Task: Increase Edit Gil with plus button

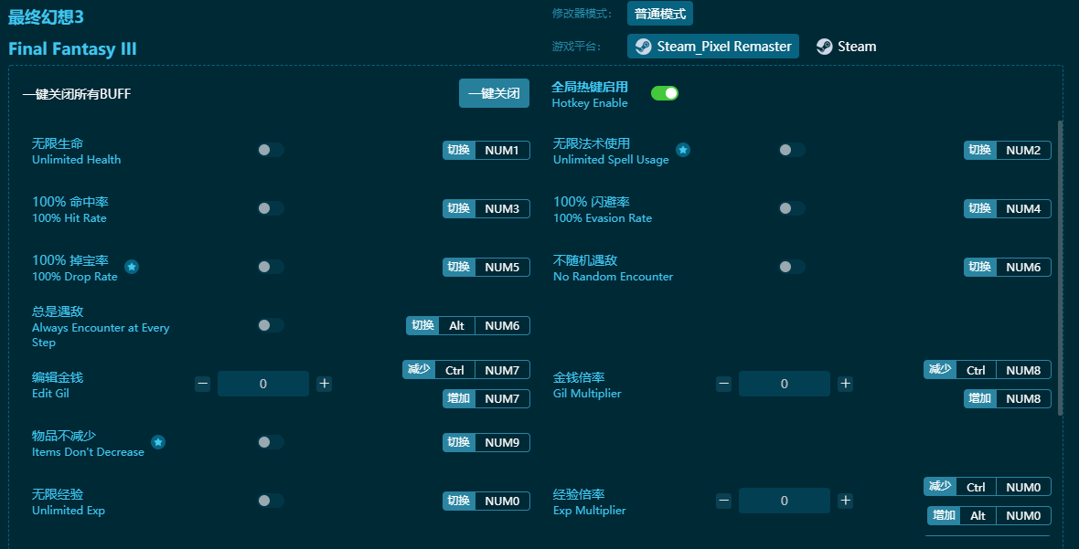Action: pyautogui.click(x=324, y=384)
